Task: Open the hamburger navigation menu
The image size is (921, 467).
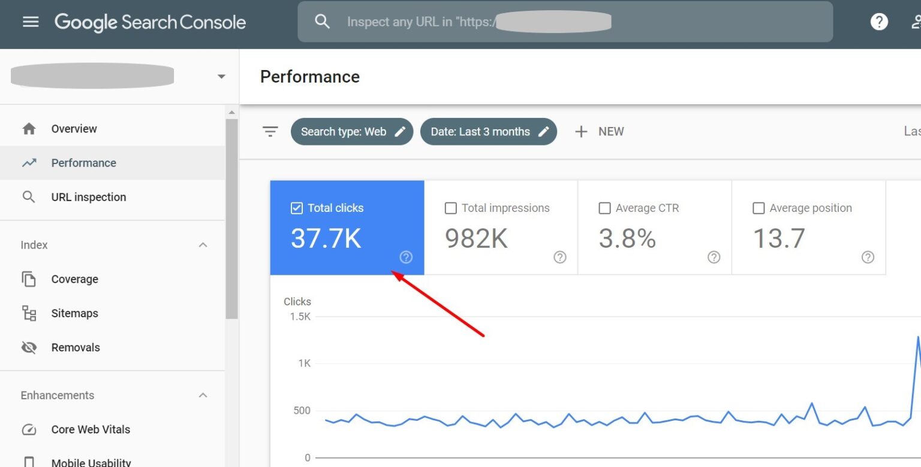Action: pyautogui.click(x=29, y=22)
